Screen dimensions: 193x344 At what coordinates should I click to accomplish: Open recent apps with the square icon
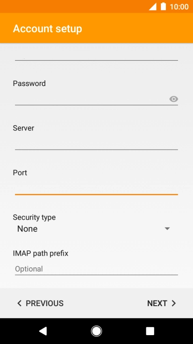[150, 331]
